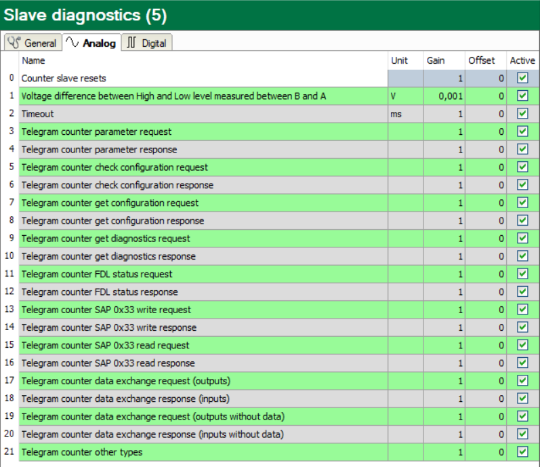Select the Analog tab

point(91,43)
